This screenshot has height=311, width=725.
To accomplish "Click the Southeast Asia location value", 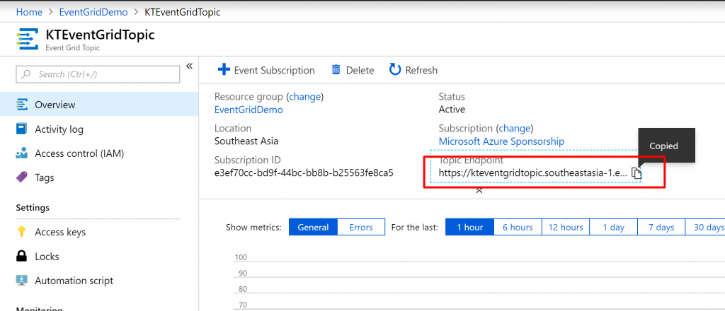I will (246, 141).
